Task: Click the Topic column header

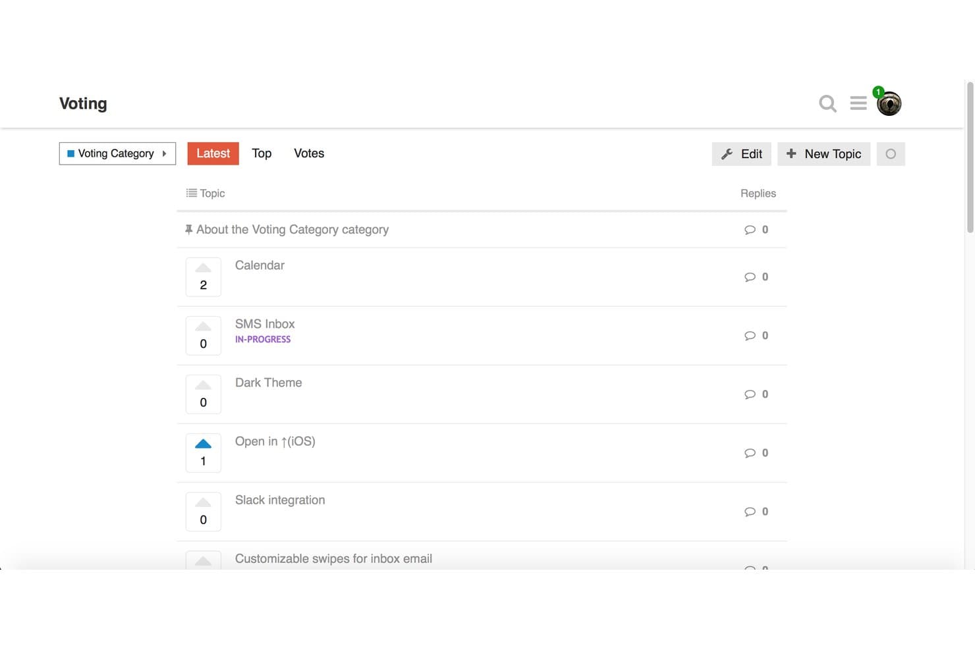Action: 206,193
